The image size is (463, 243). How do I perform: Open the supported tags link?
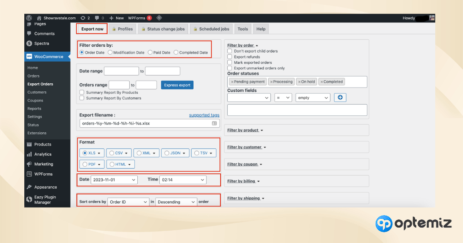204,115
